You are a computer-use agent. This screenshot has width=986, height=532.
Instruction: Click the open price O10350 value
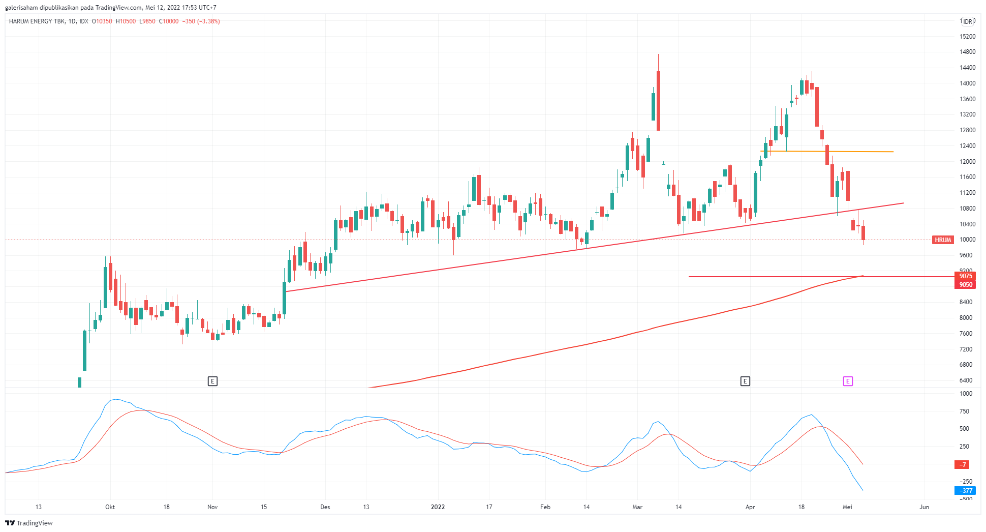(102, 21)
